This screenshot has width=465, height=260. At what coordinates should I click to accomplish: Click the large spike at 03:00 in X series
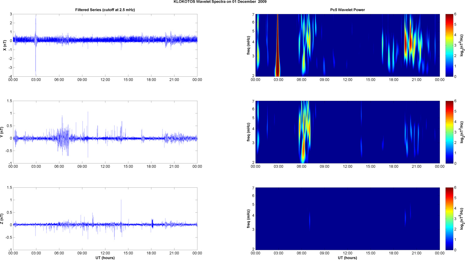pyautogui.click(x=36, y=45)
